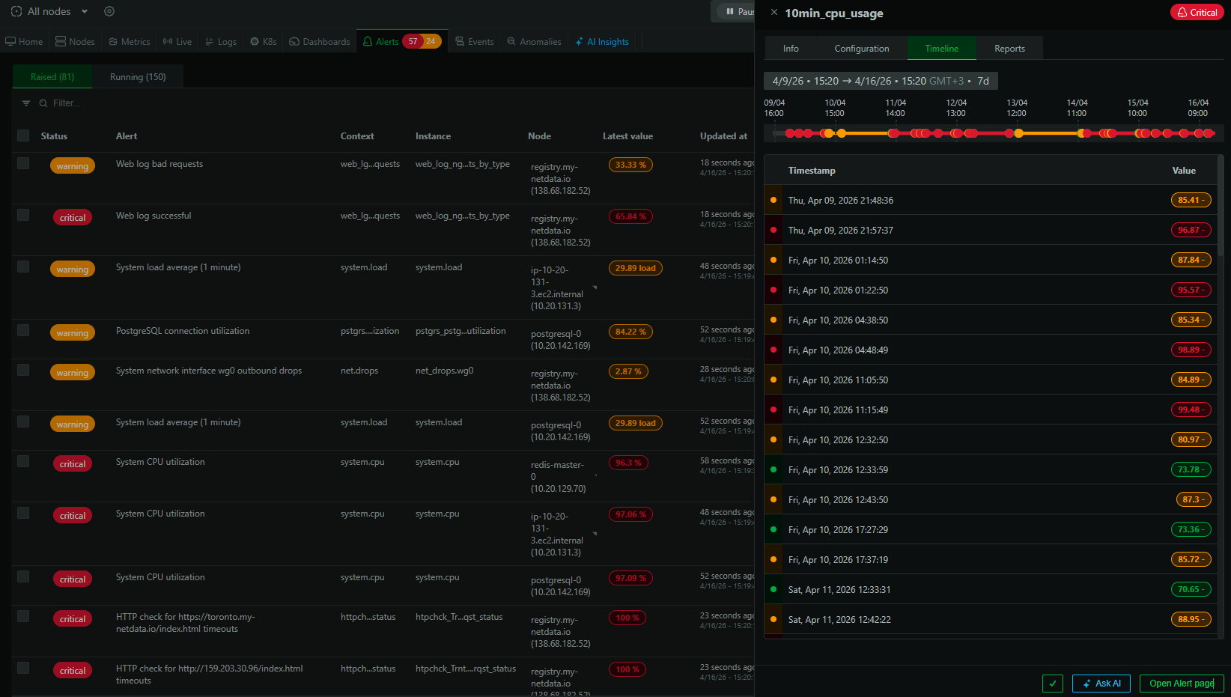
Task: Click the orange marker at 13/04 on timeline
Action: click(1018, 133)
